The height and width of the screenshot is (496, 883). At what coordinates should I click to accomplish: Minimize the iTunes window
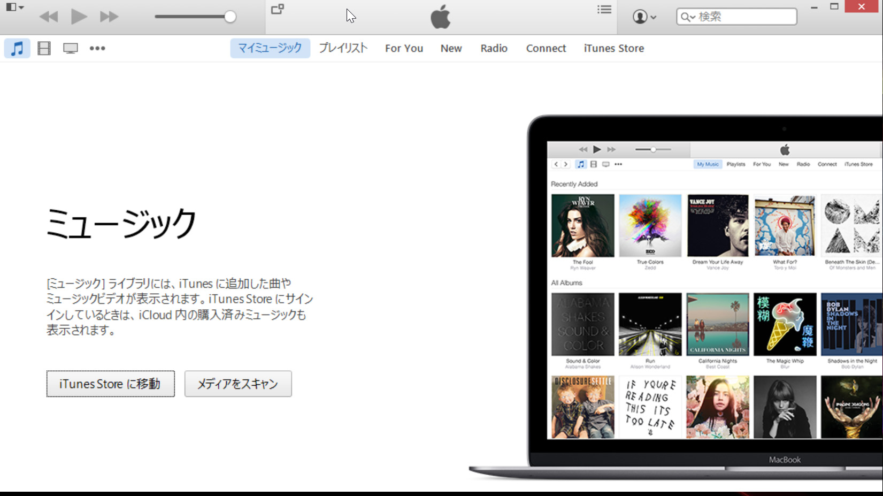point(814,7)
